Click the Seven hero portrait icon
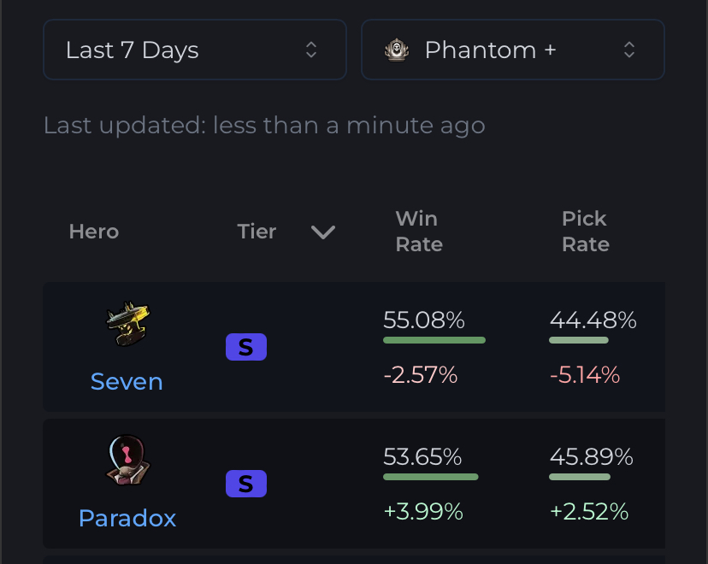This screenshot has width=708, height=564. pos(127,324)
